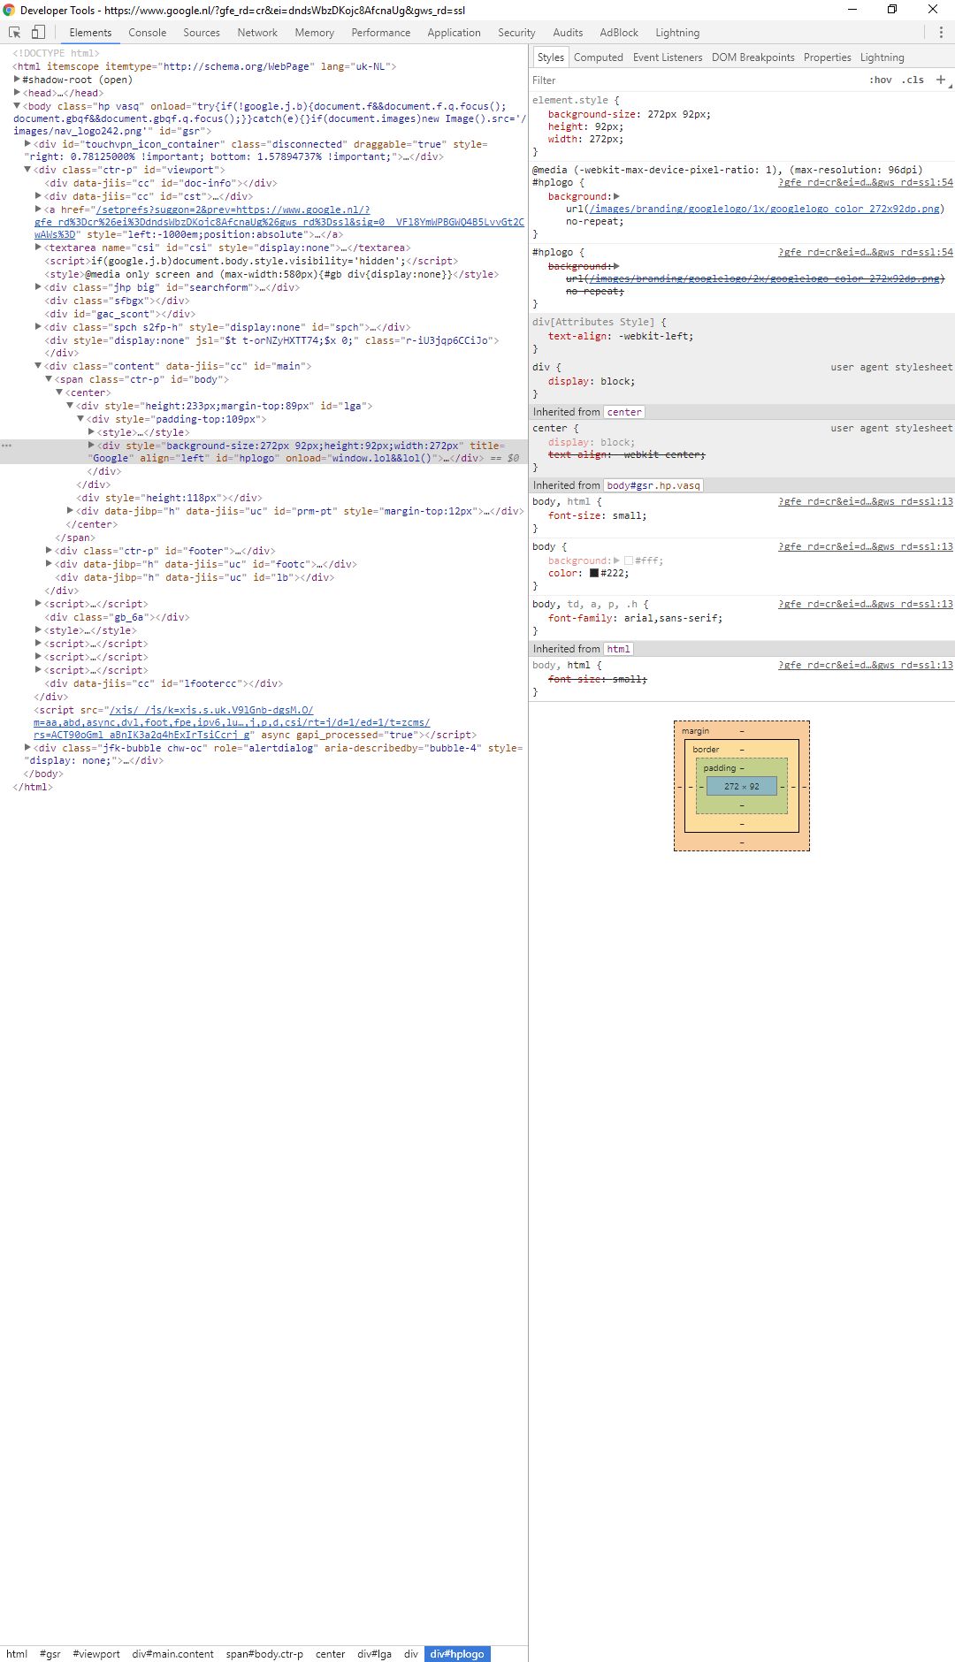955x1662 pixels.
Task: Toggle the .cls element classes panel
Action: coord(913,80)
